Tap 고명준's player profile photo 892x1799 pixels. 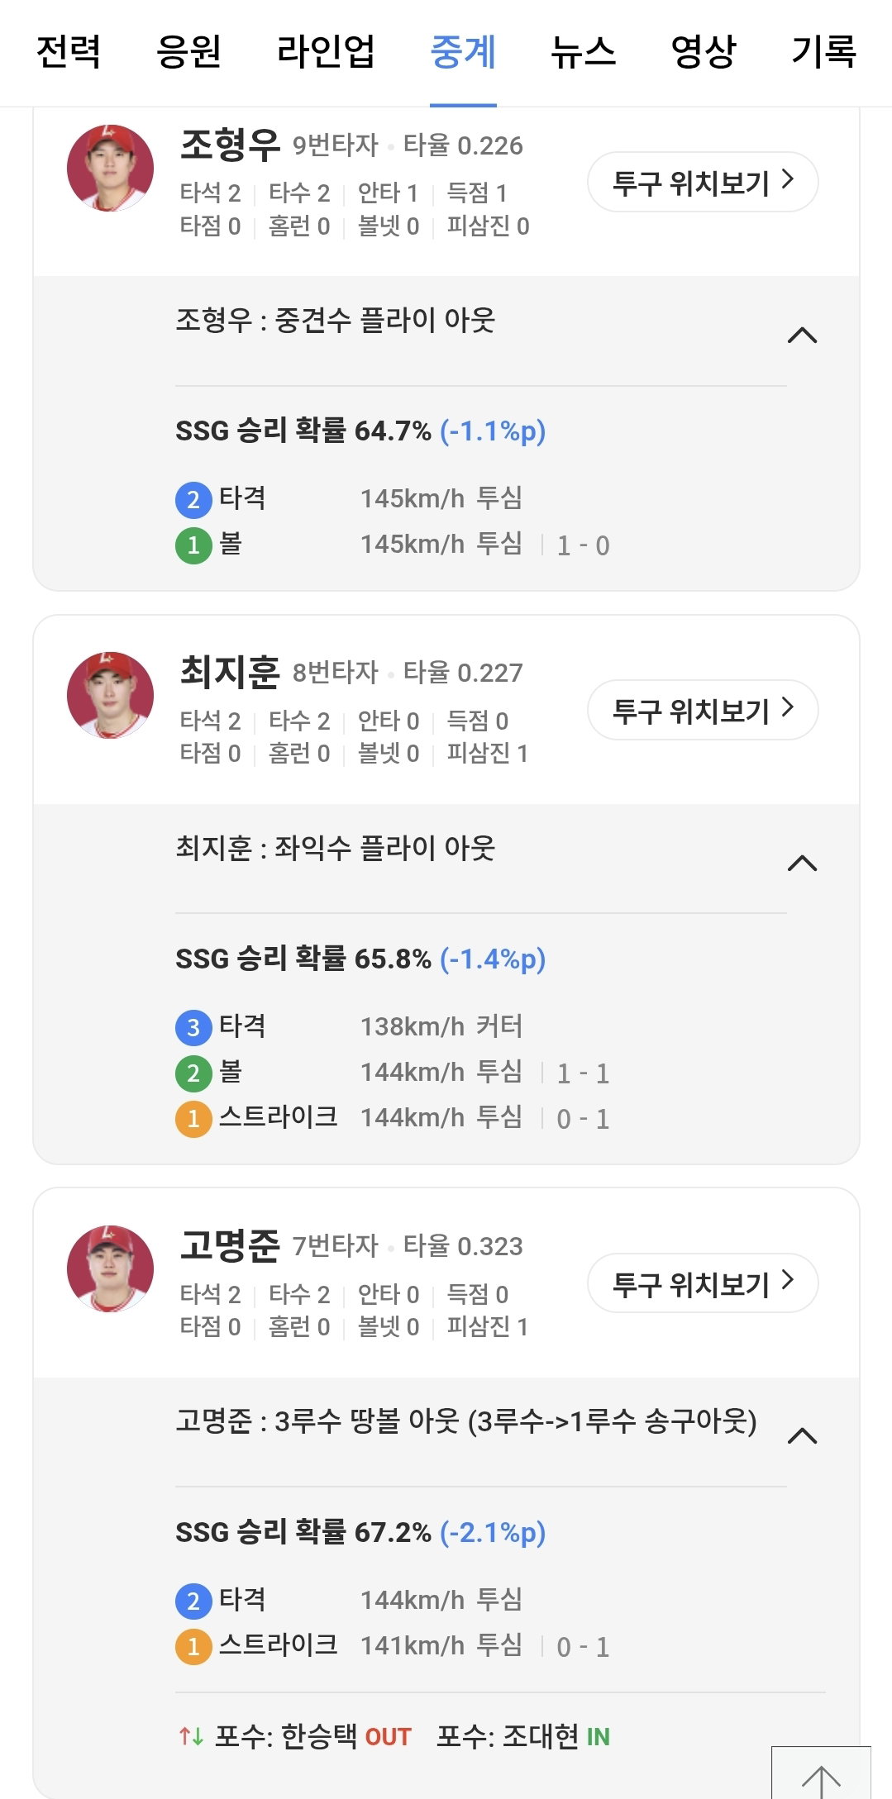[x=110, y=1268]
